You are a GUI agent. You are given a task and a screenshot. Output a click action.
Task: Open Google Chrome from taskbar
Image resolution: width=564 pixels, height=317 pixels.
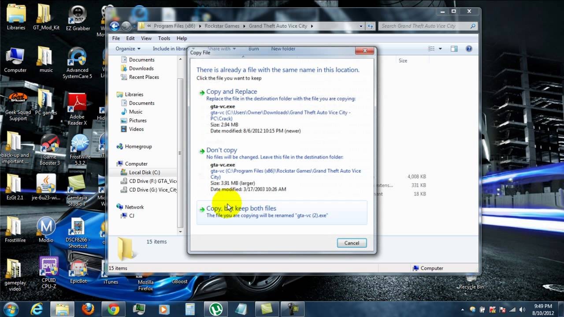click(x=113, y=309)
